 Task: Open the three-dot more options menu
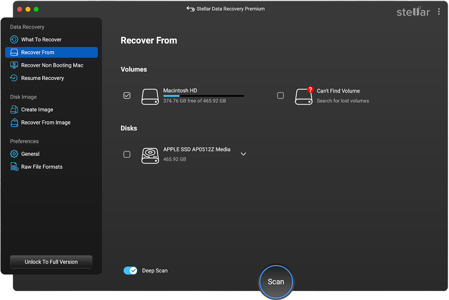pyautogui.click(x=439, y=12)
